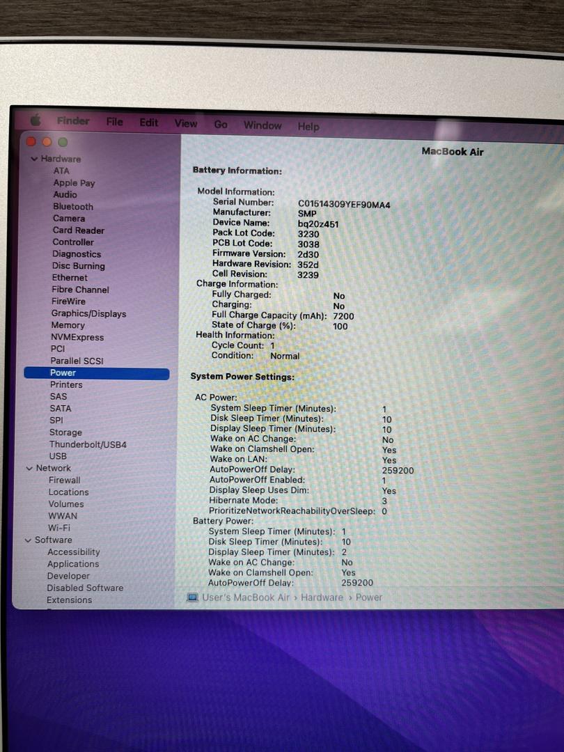564x752 pixels.
Task: Select Extensions under Software
Action: click(x=69, y=600)
